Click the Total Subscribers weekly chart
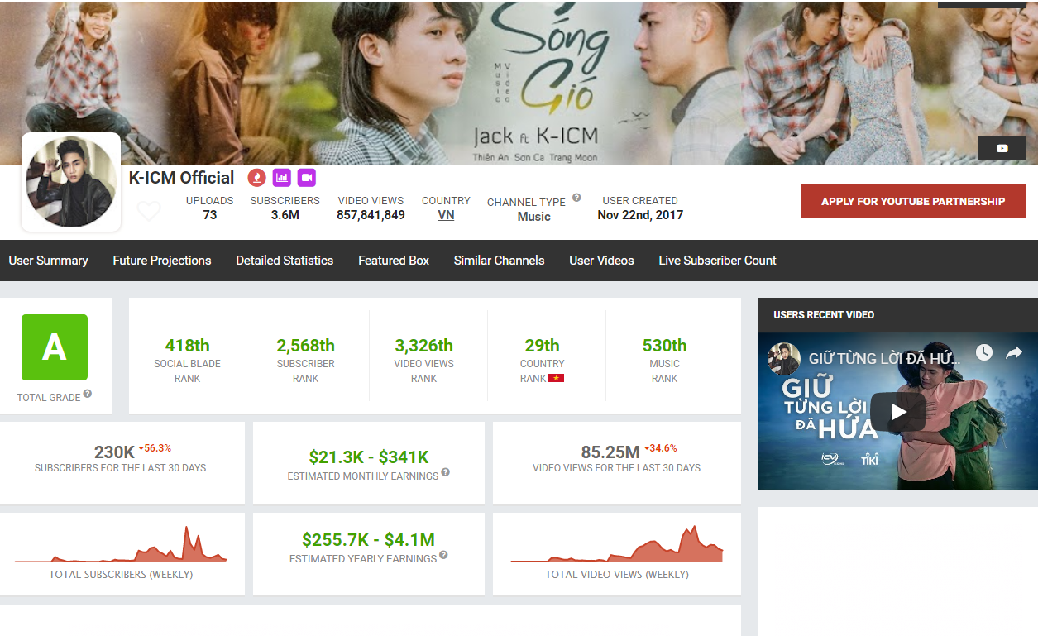 point(121,544)
